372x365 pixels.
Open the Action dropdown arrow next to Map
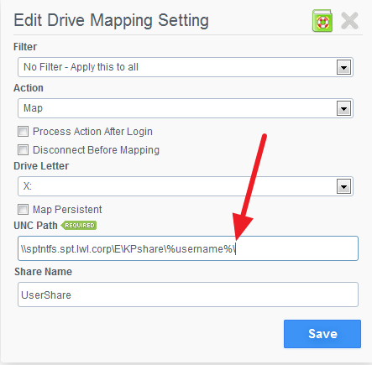343,108
